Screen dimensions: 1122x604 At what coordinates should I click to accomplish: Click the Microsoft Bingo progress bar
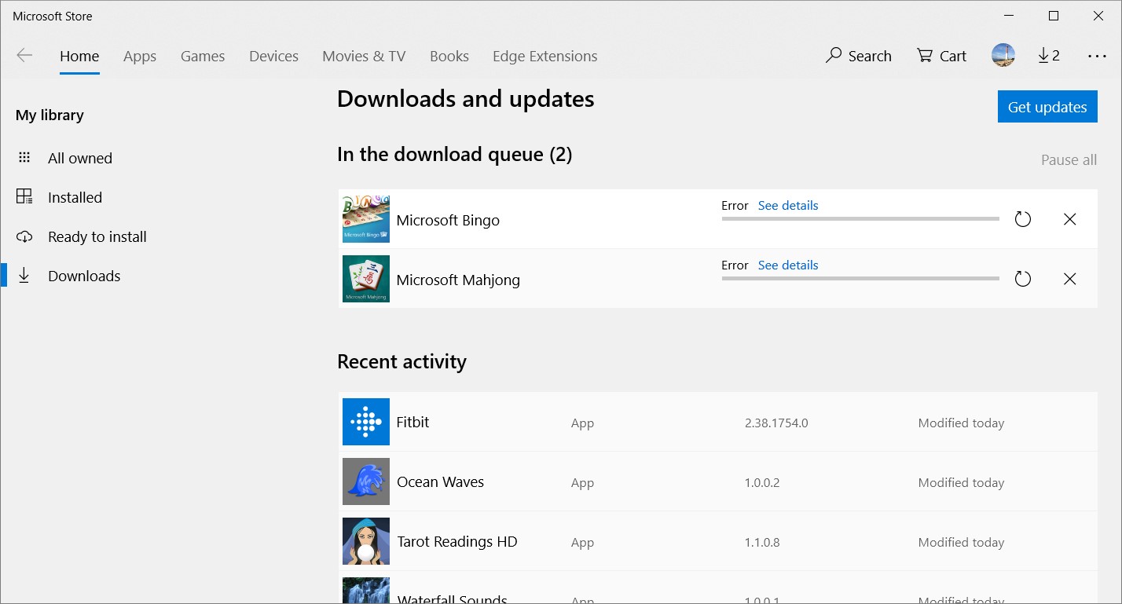[860, 218]
